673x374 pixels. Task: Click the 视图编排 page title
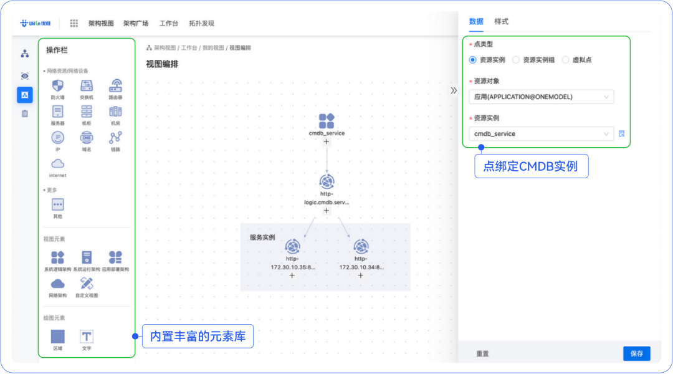pos(162,64)
